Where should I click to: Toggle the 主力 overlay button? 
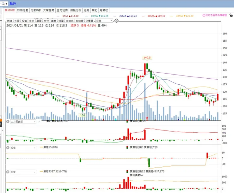32,21
